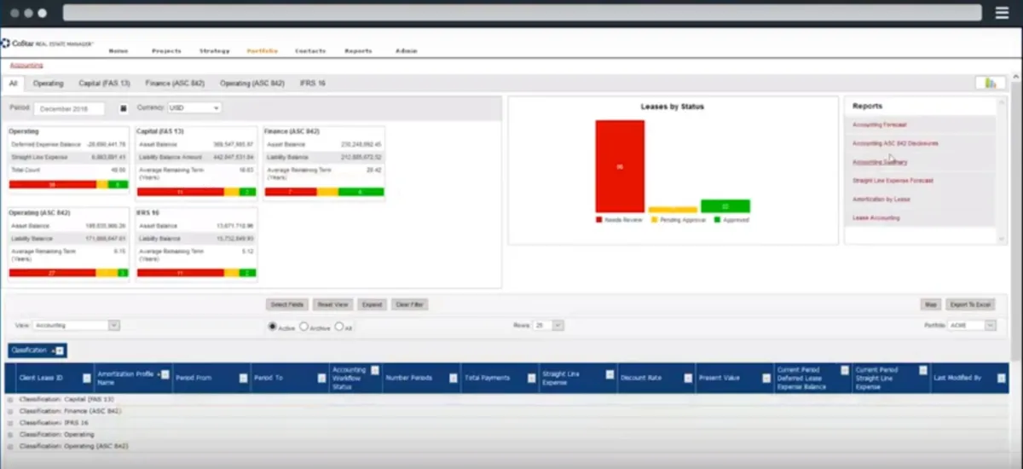
Task: Switch to the Operating tab
Action: (x=49, y=84)
